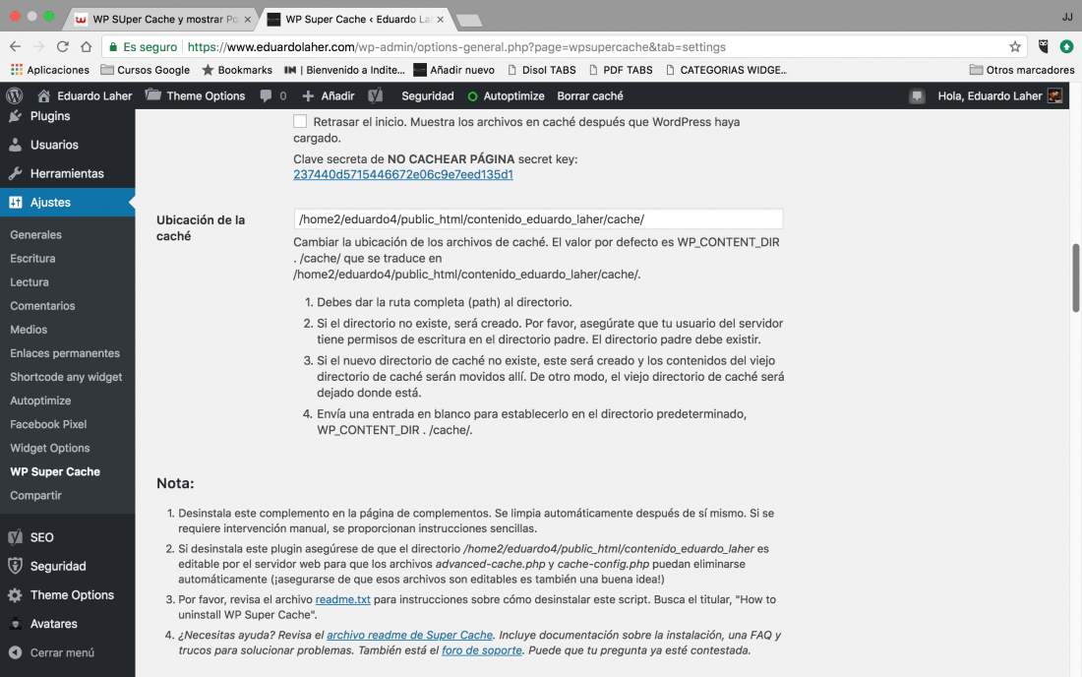1082x677 pixels.
Task: Open Disol TABS bookmark
Action: click(x=541, y=70)
